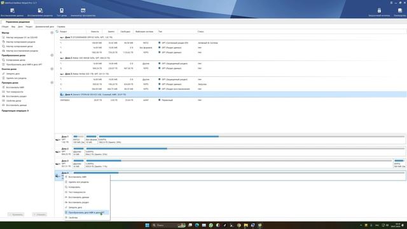The image size is (407, 229).
Task: Collapse the Convert Disk sidebar section
Action: pos(52,55)
